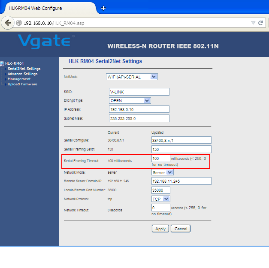Click the 'HLK-RM04 Serial2Net Settings' heading
The image size is (269, 268).
click(105, 61)
